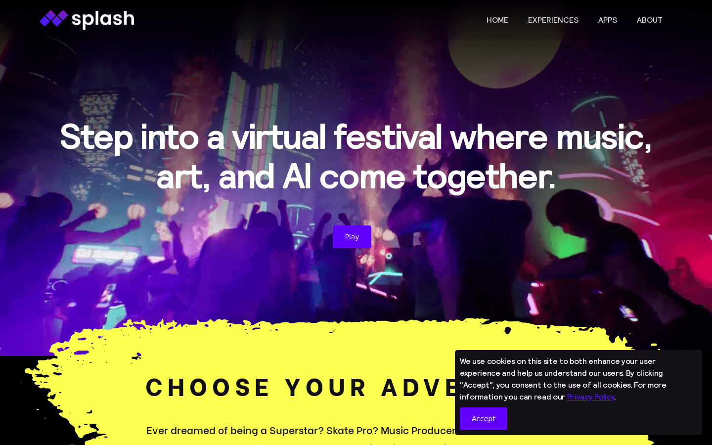Click the "Ever dreamed of being a Superstar?" paragraph

301,431
